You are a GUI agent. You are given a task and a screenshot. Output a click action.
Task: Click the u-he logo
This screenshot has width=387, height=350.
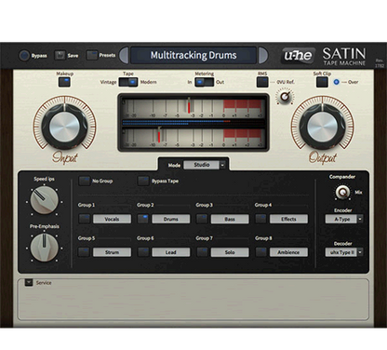(x=298, y=56)
